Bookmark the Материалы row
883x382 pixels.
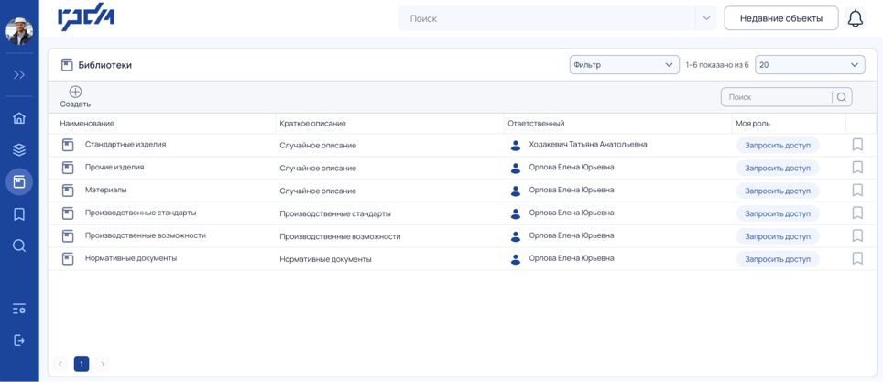click(857, 190)
